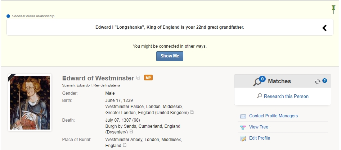Viewport: 341px width, 150px height.
Task: Click the tree icon beside View Tree
Action: (x=243, y=127)
